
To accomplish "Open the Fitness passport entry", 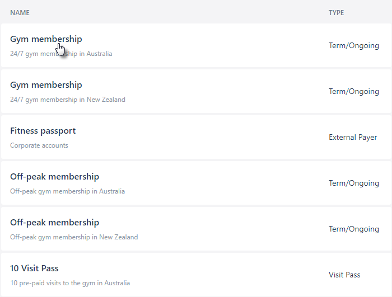I will 43,131.
